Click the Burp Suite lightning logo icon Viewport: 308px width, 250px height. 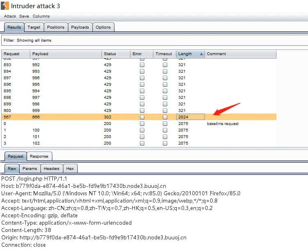(x=4, y=6)
